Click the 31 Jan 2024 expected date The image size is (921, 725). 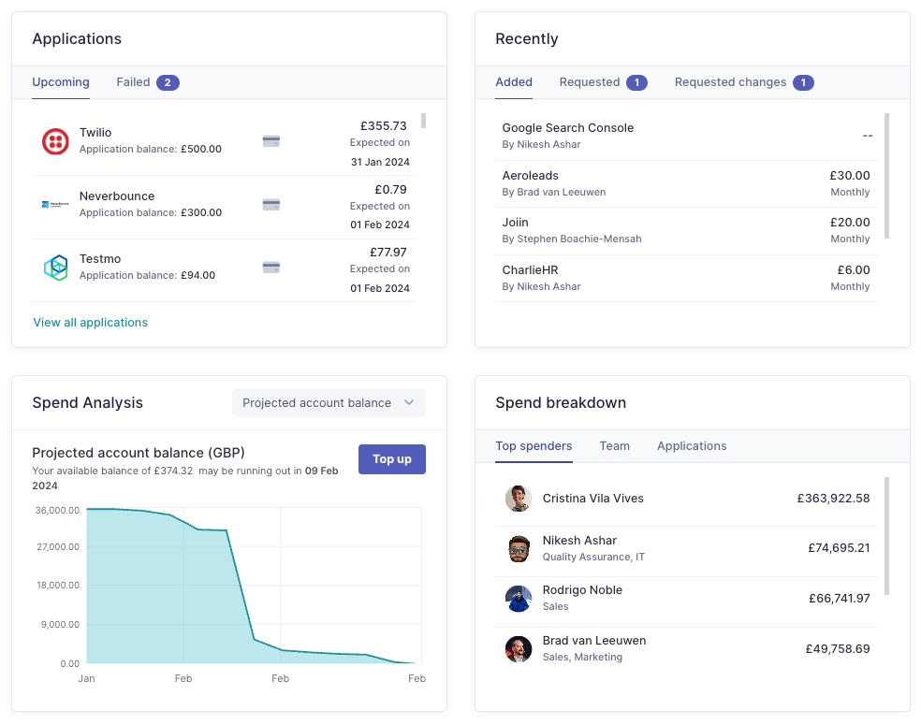pyautogui.click(x=380, y=162)
